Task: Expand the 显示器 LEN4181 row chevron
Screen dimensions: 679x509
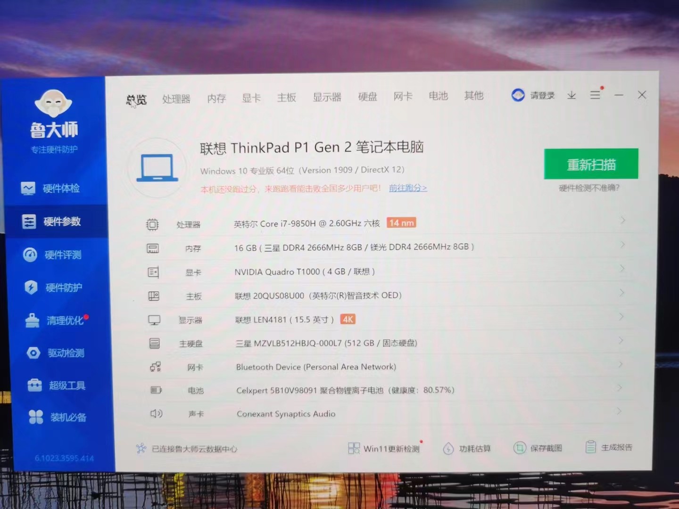Action: 621,316
